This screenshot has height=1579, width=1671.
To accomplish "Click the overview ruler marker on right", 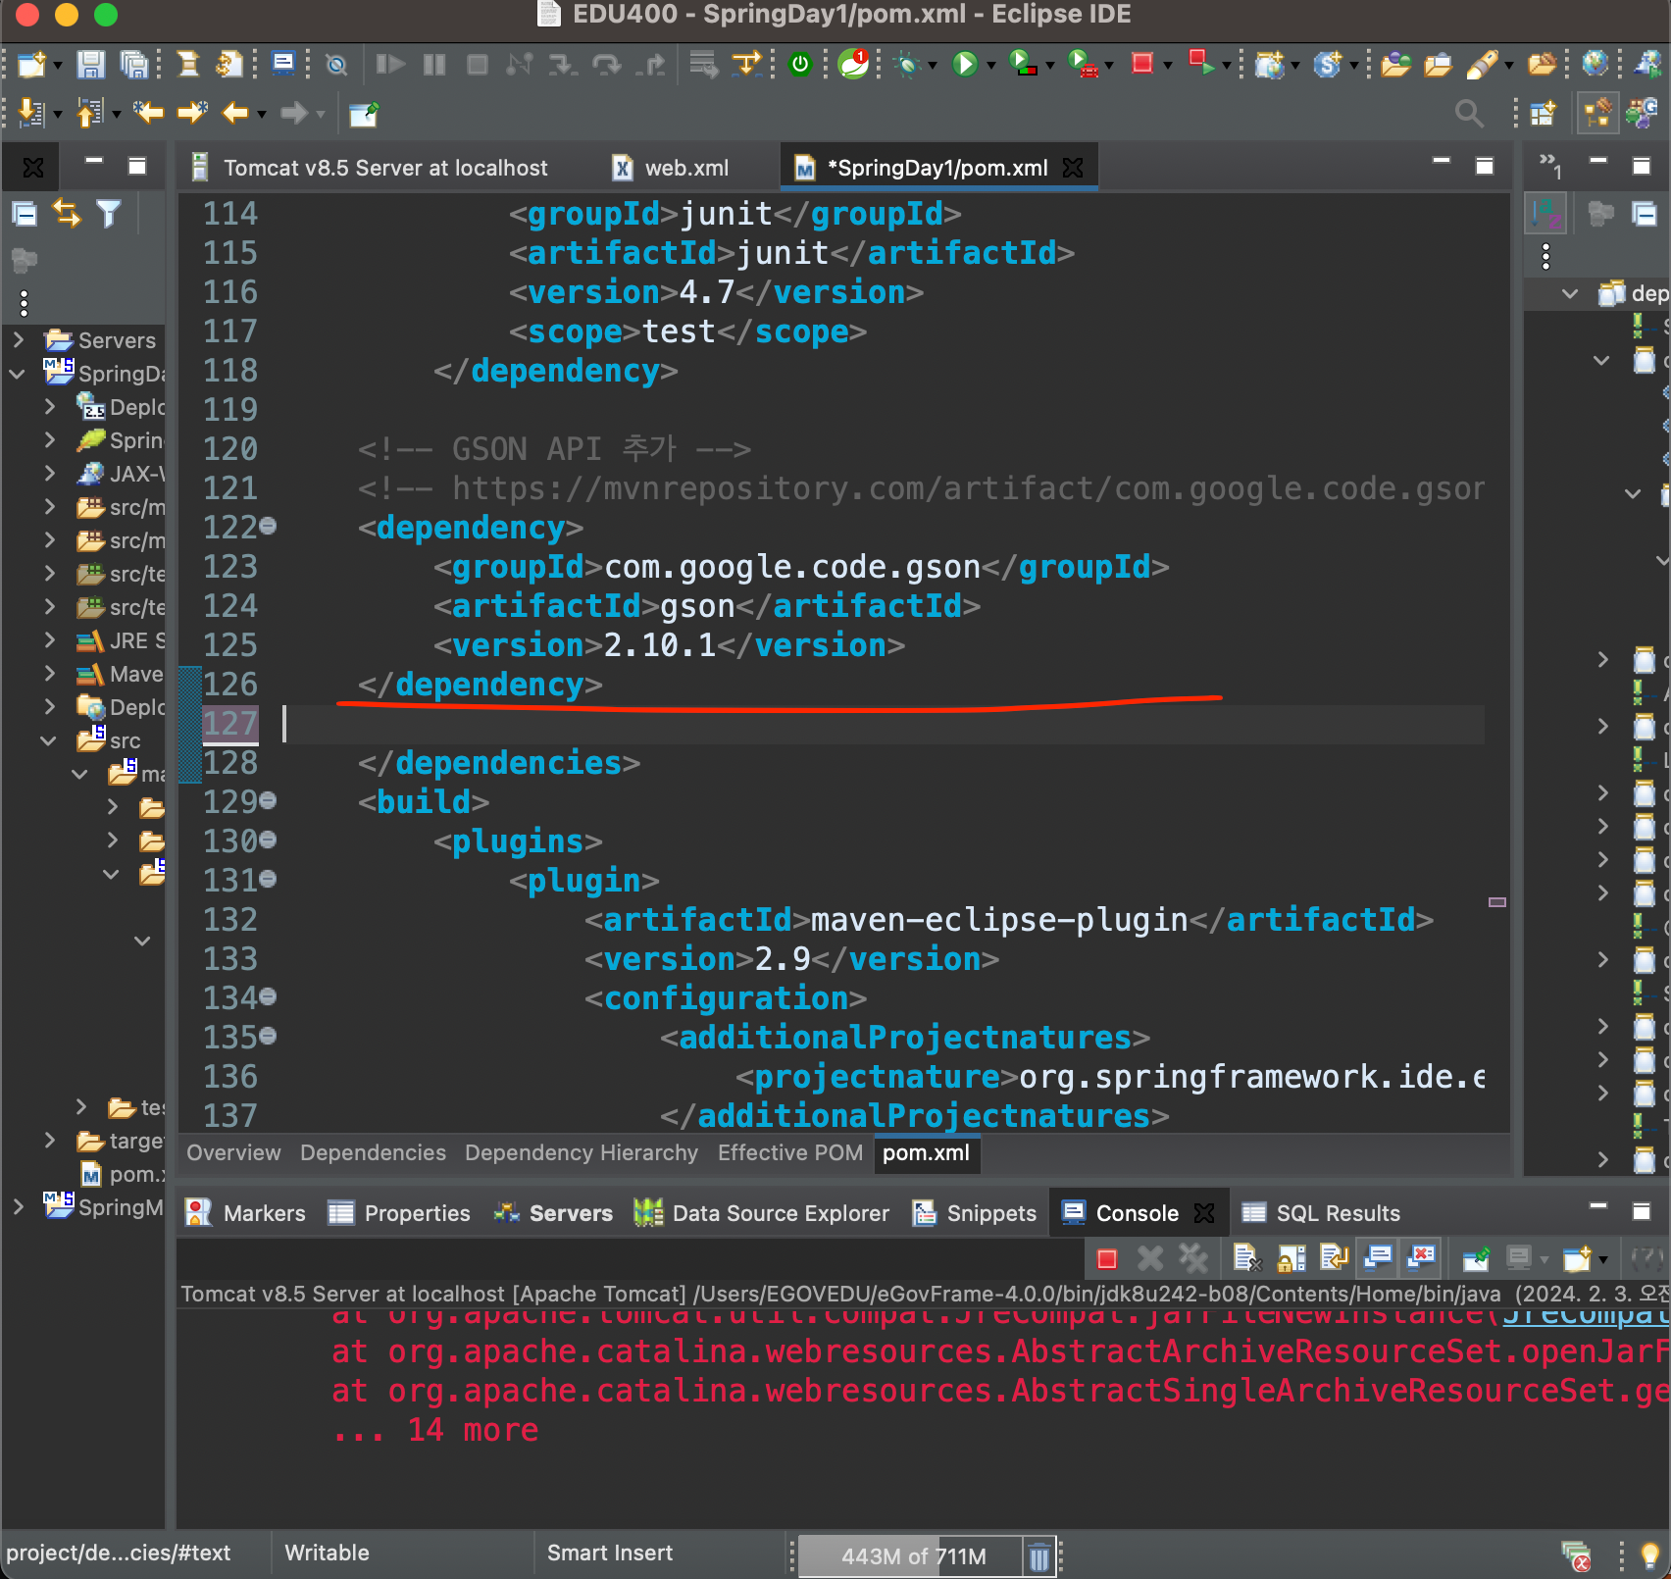I will click(1496, 901).
